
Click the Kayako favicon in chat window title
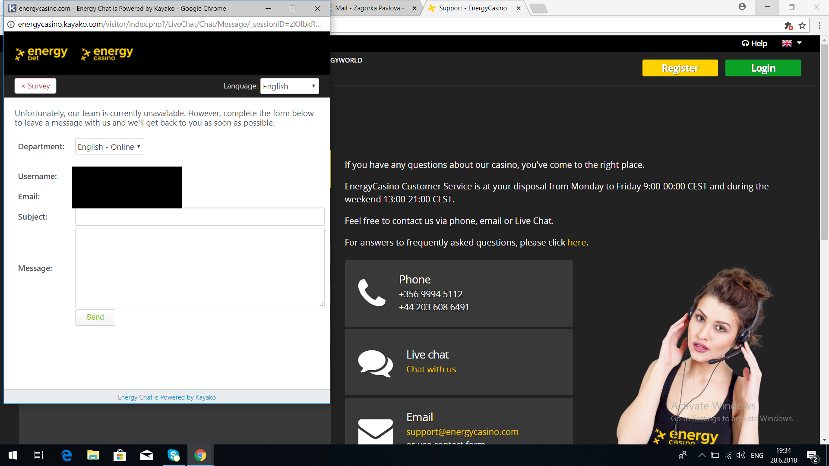click(12, 8)
